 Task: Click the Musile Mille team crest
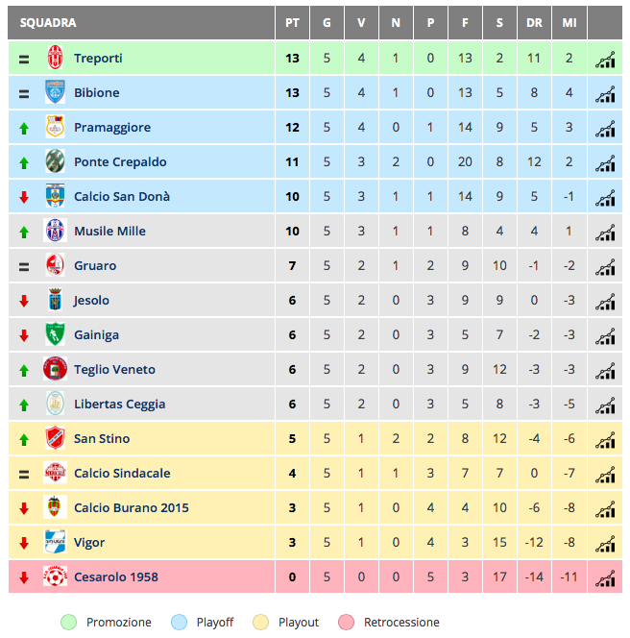click(55, 231)
